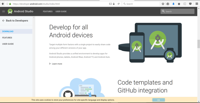Click the URL address bar

click(61, 4)
